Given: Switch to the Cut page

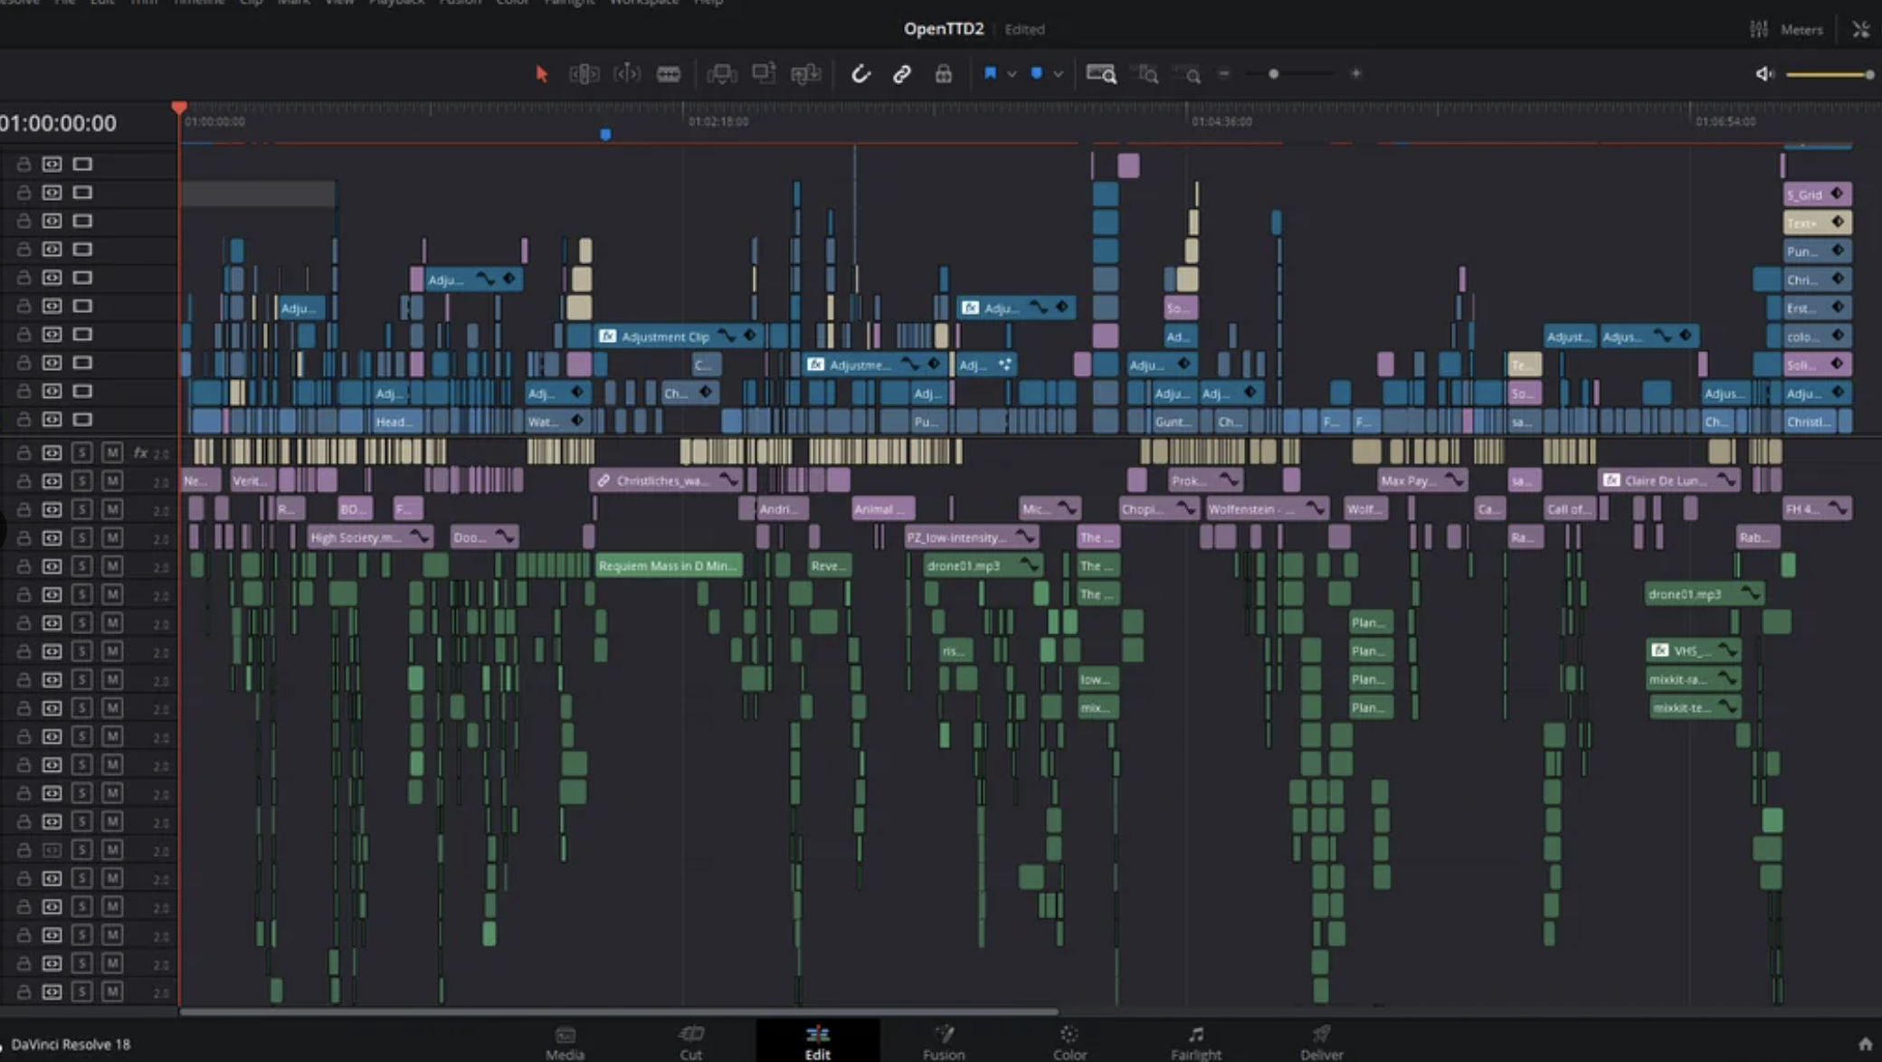Looking at the screenshot, I should (x=691, y=1043).
